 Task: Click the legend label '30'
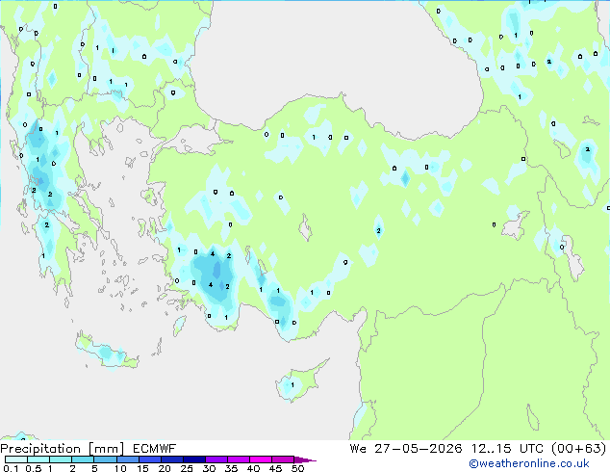[x=209, y=468]
